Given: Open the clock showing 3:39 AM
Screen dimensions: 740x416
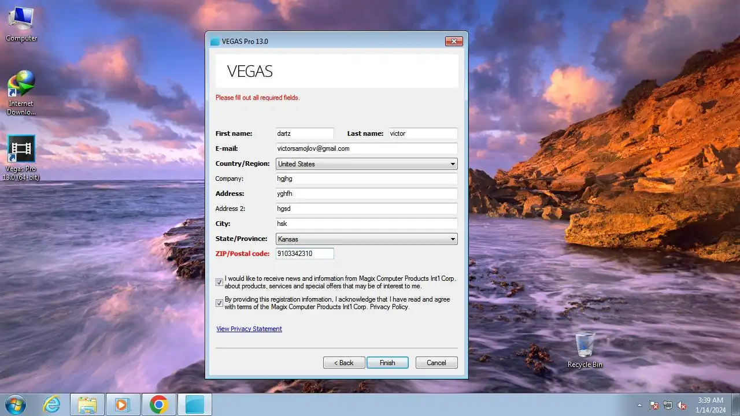Looking at the screenshot, I should 710,404.
